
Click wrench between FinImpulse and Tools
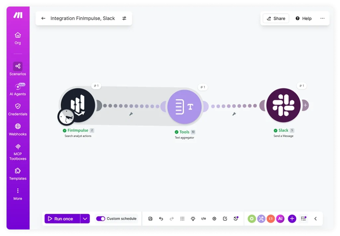(x=131, y=114)
